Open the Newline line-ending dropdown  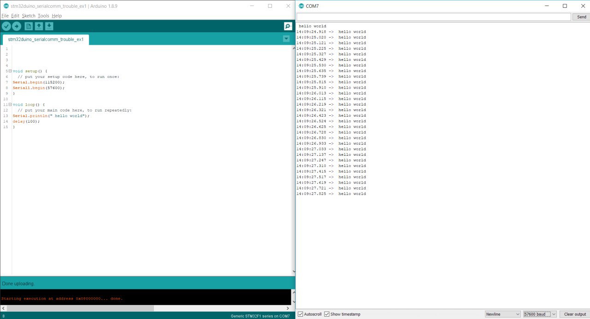tap(502, 314)
